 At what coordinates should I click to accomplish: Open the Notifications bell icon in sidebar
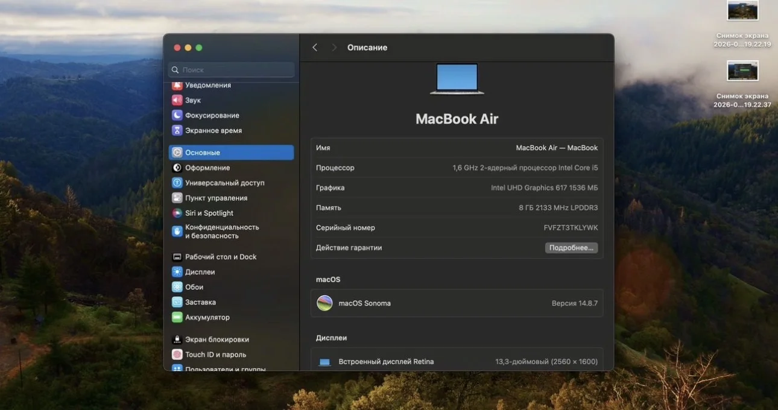coord(177,85)
